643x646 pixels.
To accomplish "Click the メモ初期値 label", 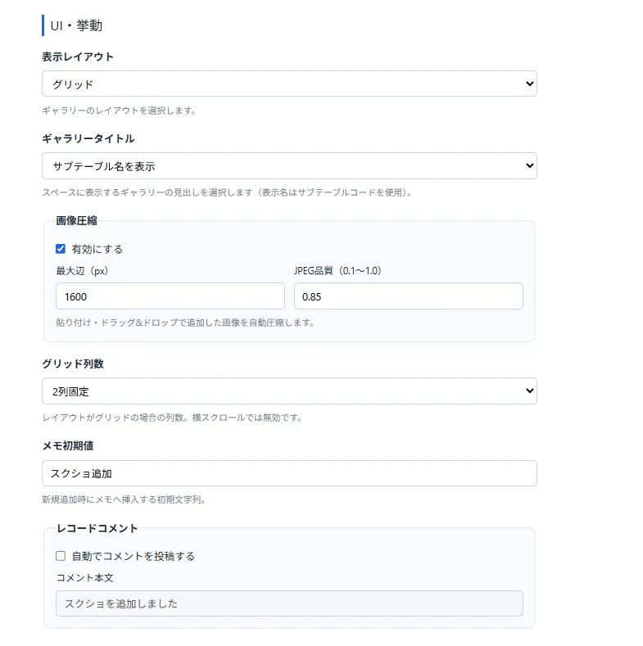I will [68, 445].
